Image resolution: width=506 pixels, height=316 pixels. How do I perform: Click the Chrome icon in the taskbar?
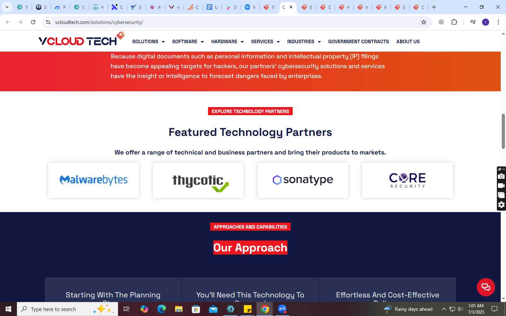point(265,309)
